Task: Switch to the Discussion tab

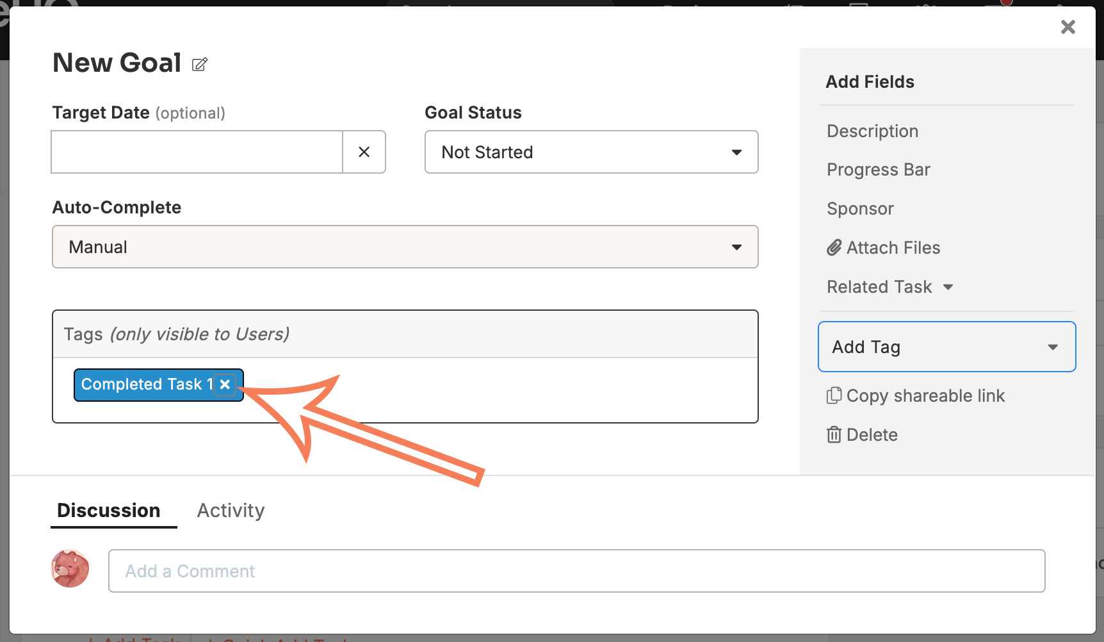Action: pyautogui.click(x=109, y=511)
